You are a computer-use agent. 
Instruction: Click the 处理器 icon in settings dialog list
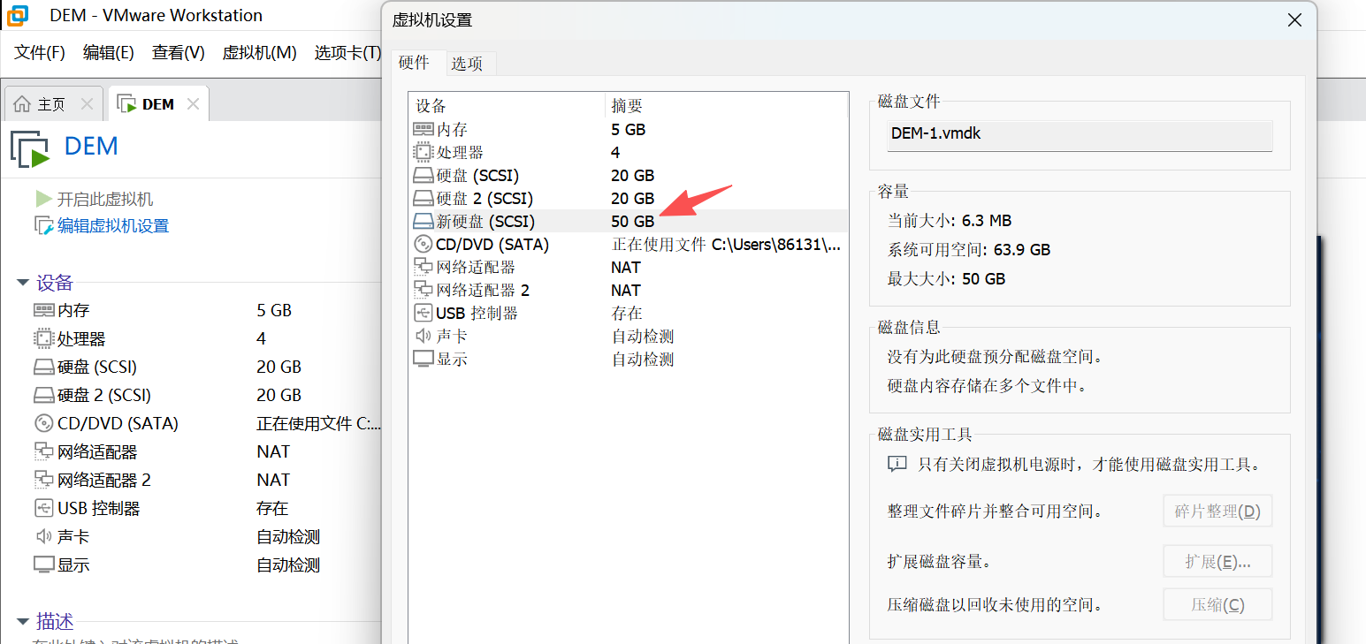423,152
